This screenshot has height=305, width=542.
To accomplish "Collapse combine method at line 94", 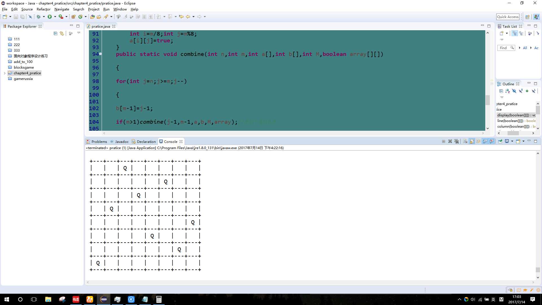I will click(100, 54).
